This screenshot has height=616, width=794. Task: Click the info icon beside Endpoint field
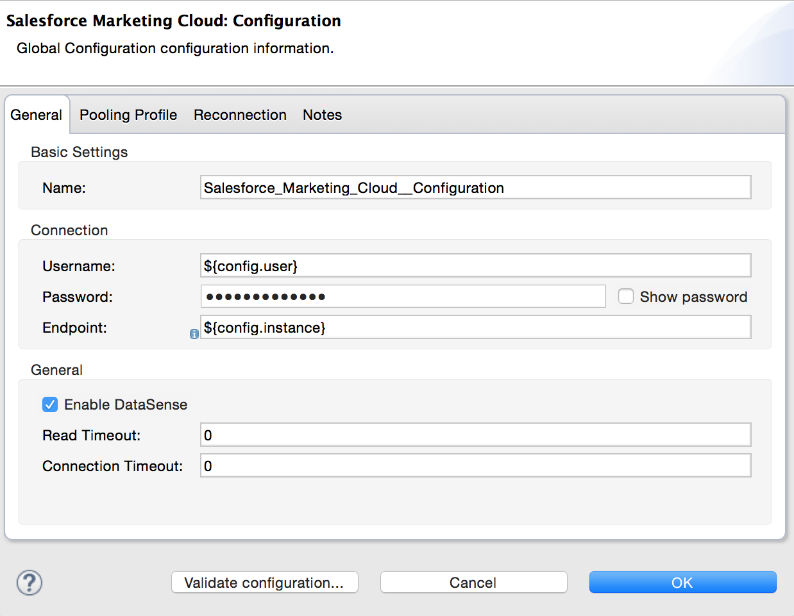(194, 334)
